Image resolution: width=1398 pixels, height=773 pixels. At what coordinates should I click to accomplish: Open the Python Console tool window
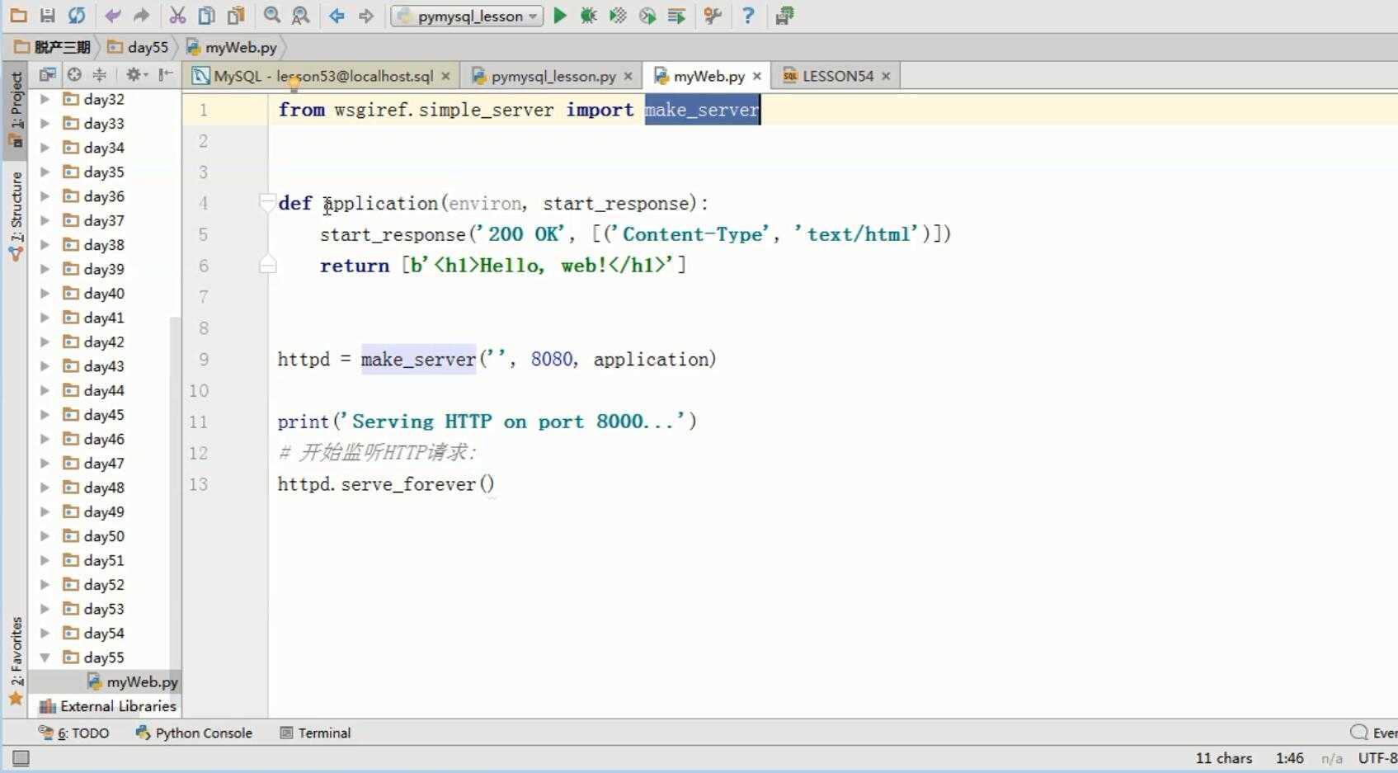click(x=194, y=733)
